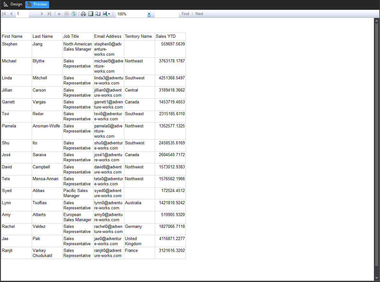Stop the report rendering
The width and height of the screenshot is (380, 282).
66,13
